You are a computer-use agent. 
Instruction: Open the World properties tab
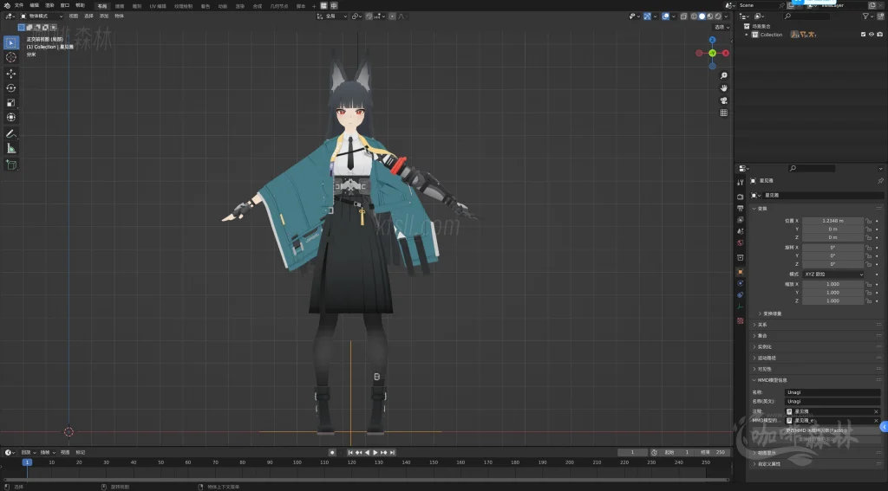coord(741,242)
